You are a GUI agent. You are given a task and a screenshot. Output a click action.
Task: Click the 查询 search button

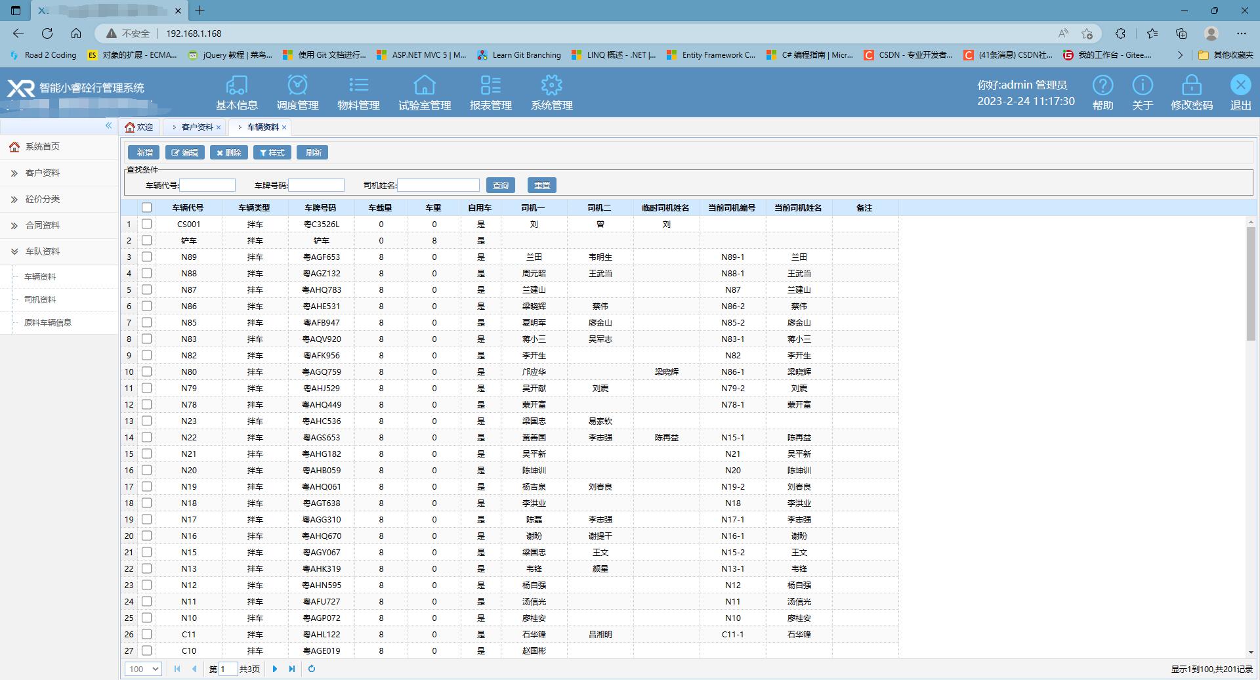point(501,185)
